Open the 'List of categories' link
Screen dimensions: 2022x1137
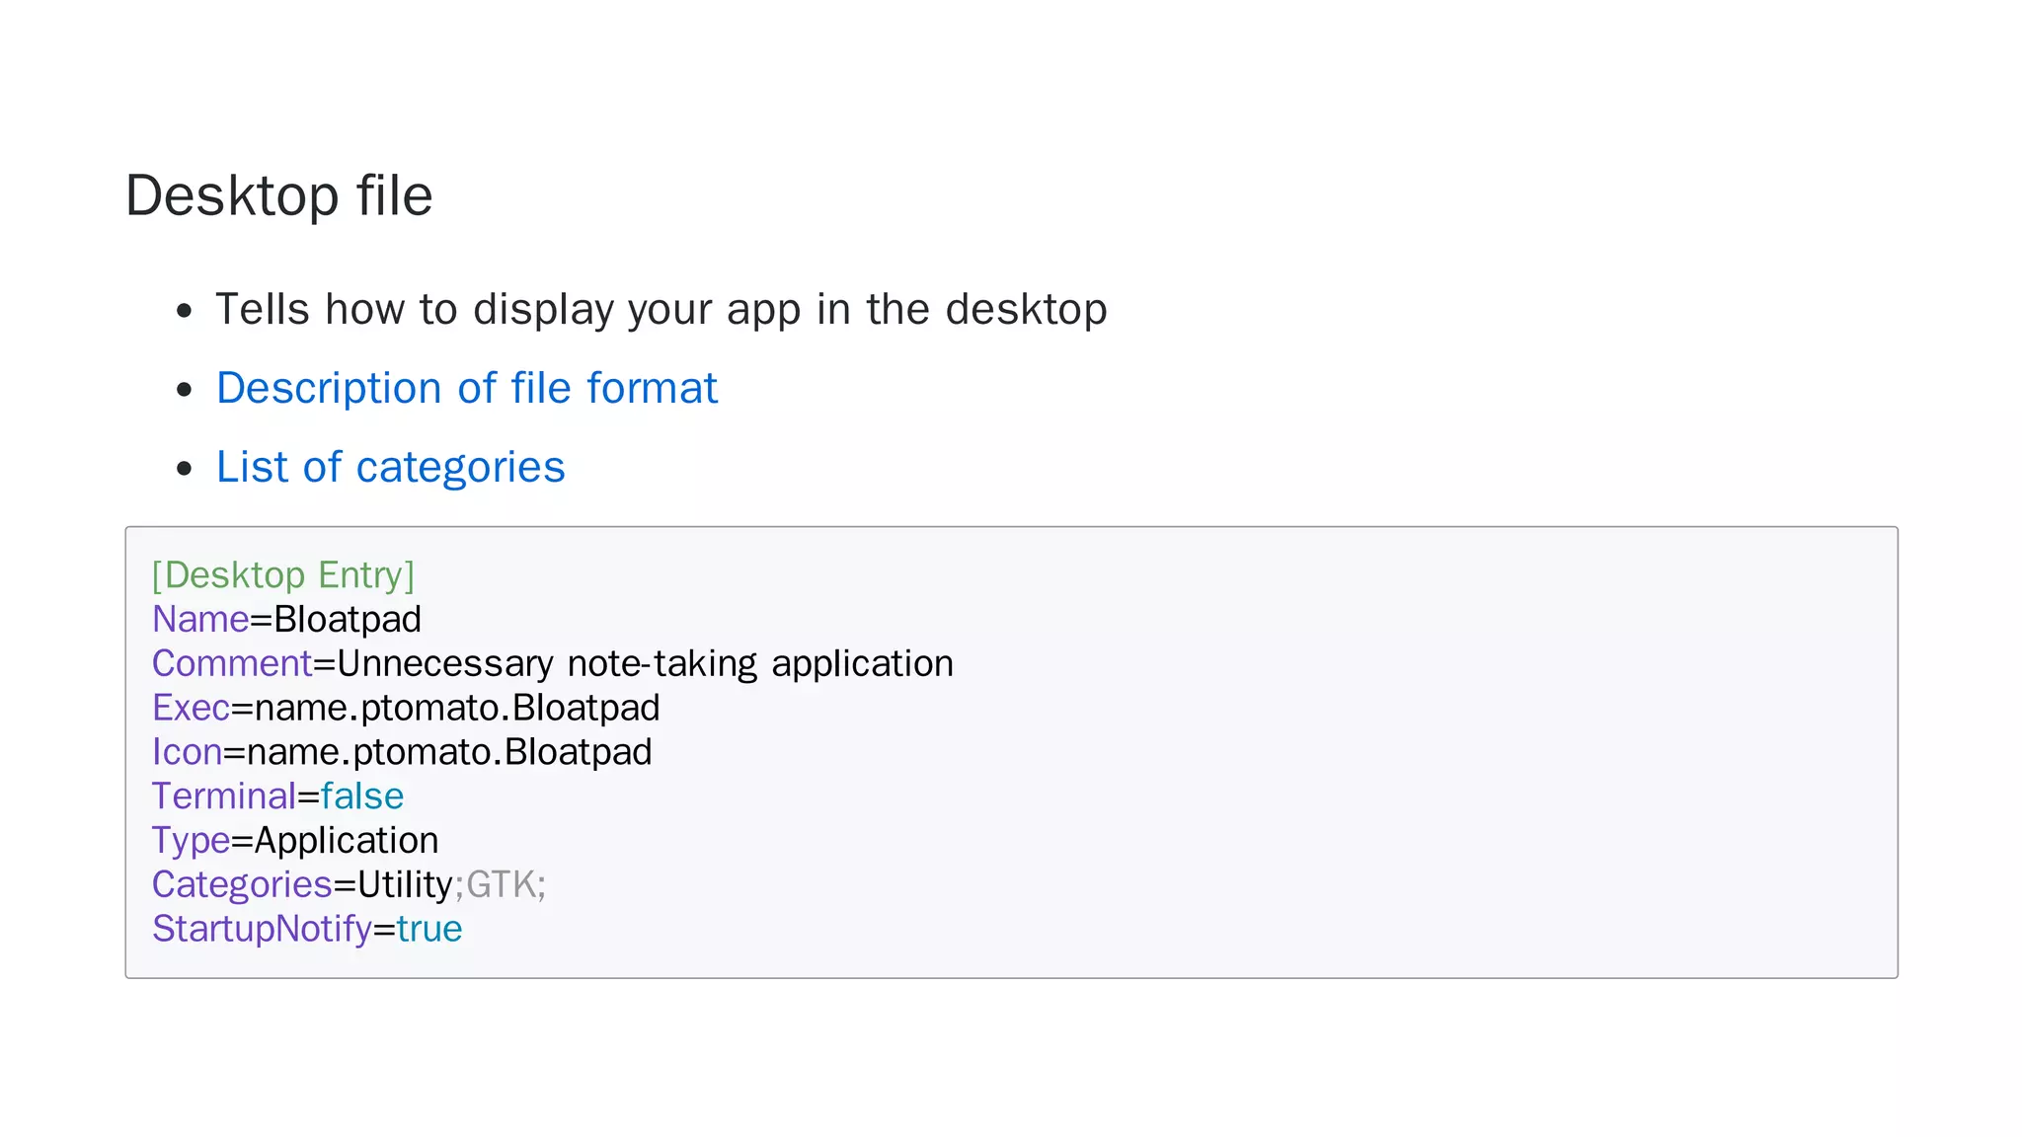coord(390,467)
